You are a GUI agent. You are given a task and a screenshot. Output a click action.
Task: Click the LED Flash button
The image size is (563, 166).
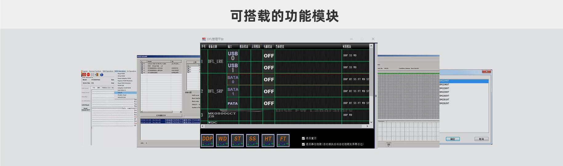coord(85,105)
